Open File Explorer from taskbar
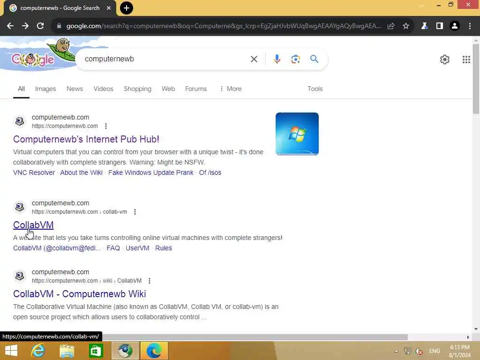The width and height of the screenshot is (480, 360). 67,351
